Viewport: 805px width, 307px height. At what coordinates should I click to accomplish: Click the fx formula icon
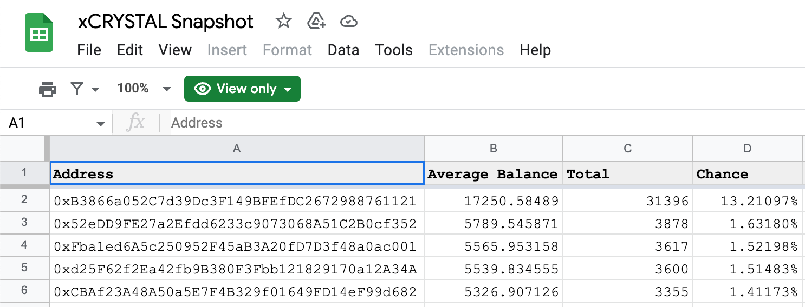135,123
